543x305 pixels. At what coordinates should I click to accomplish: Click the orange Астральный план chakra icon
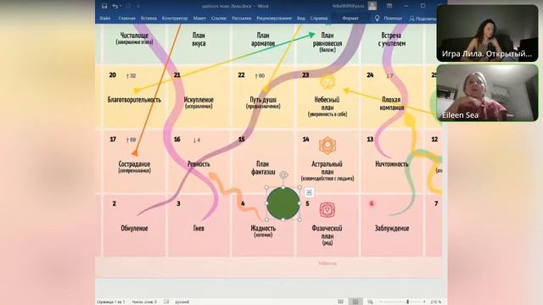pos(327,145)
